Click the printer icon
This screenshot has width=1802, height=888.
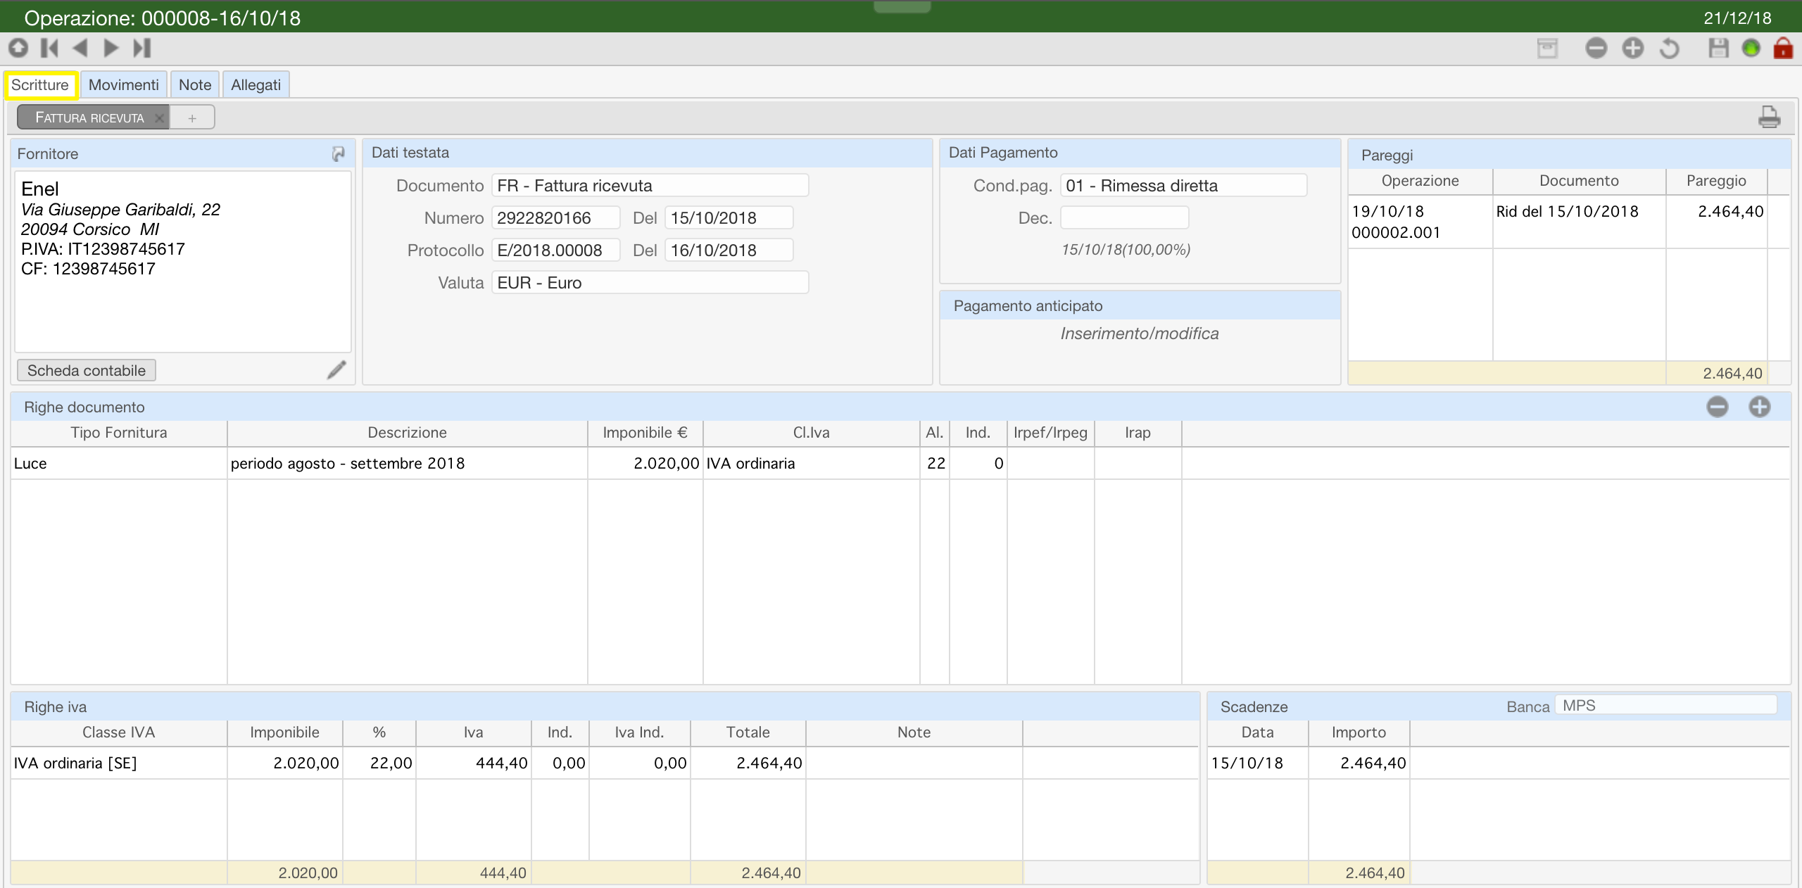[x=1769, y=117]
